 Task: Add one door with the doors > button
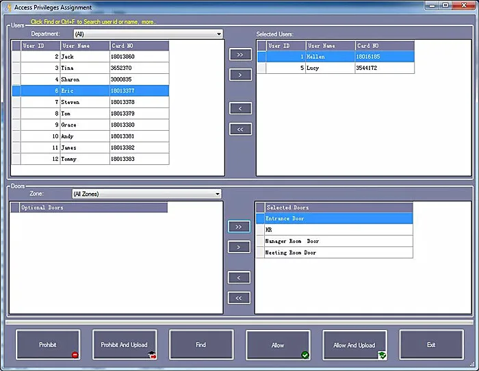pyautogui.click(x=239, y=247)
